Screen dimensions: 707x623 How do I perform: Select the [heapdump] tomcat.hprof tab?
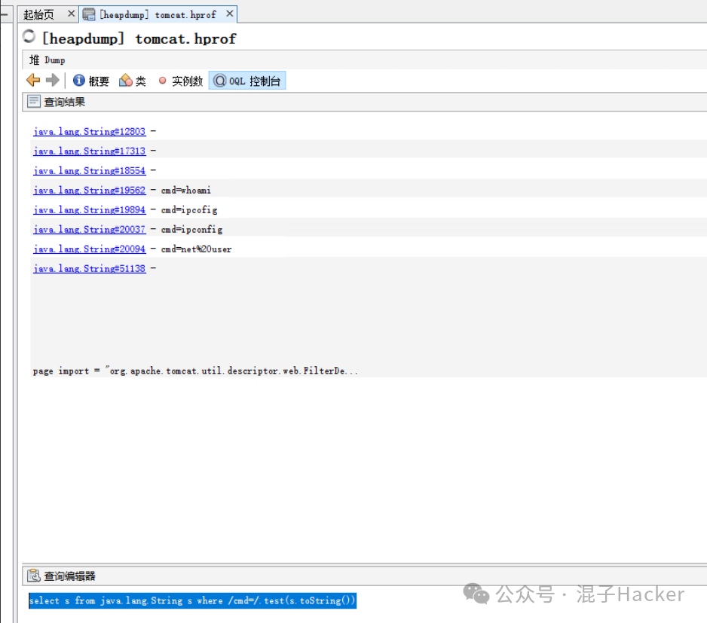pos(158,15)
